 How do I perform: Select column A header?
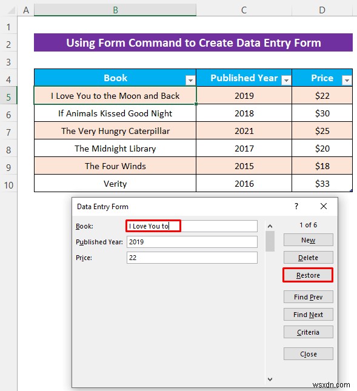click(25, 10)
